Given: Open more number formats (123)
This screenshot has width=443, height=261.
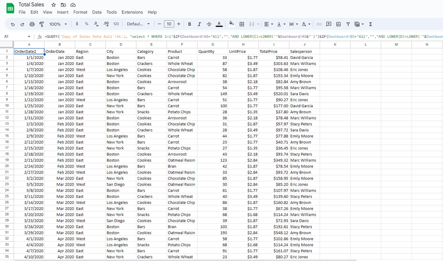Looking at the screenshot, I should pos(116,24).
